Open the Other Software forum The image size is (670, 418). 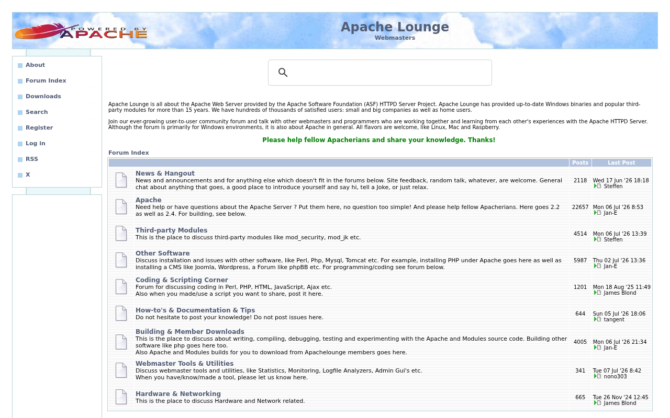(x=163, y=253)
